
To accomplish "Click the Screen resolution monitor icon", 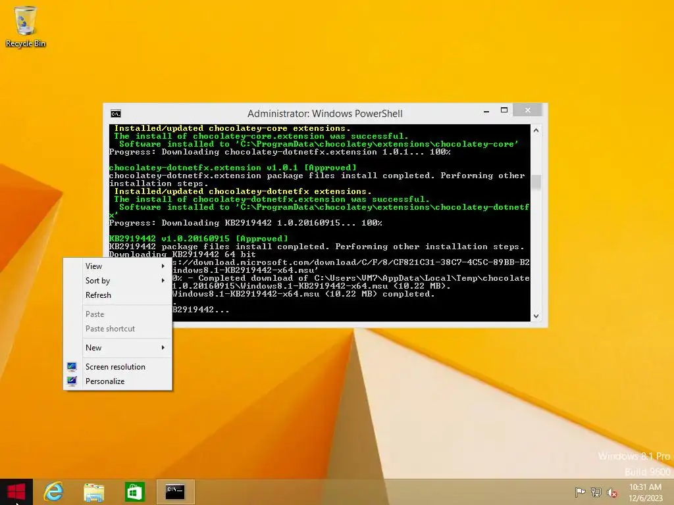I will click(x=72, y=367).
